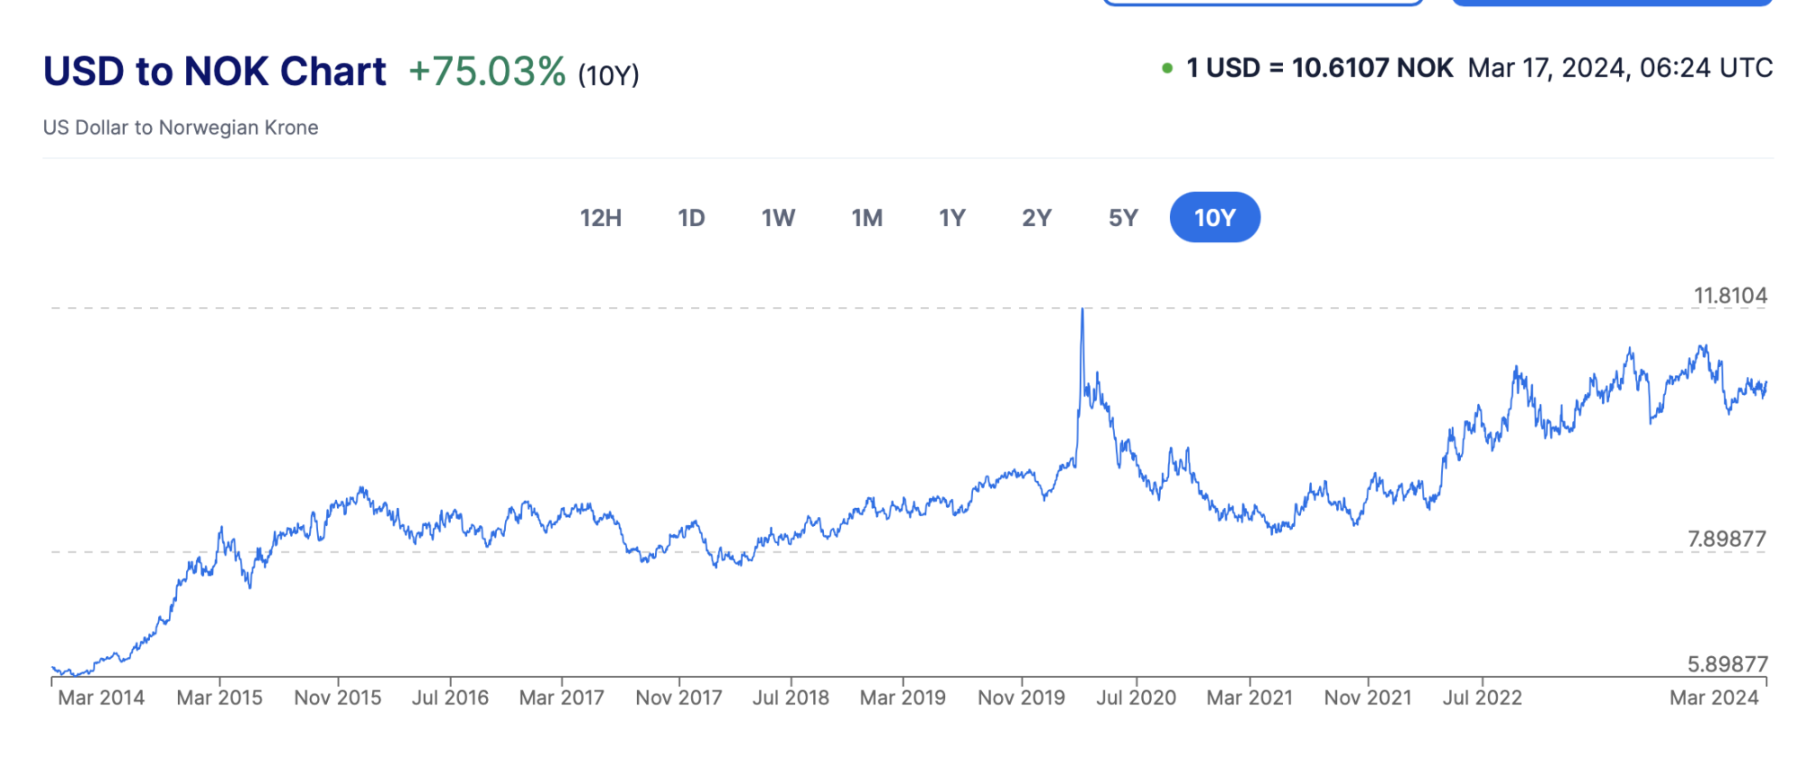Viewport: 1797px width, 762px height.
Task: Click the USD to NOK Chart heading
Action: click(x=215, y=71)
